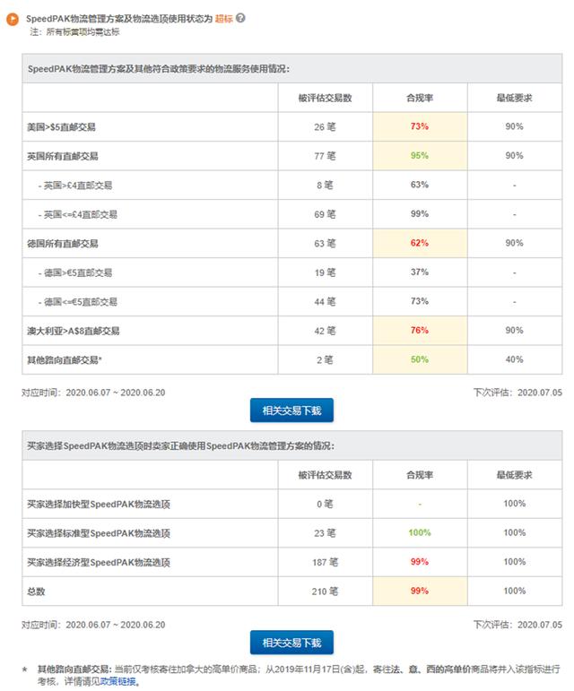
Task: Select the 英国所有直邮交易 row label
Action: [x=63, y=156]
